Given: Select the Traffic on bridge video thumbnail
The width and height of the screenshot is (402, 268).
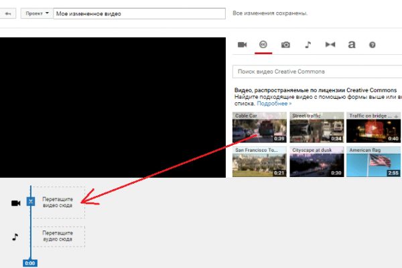Looking at the screenshot, I should (x=373, y=128).
